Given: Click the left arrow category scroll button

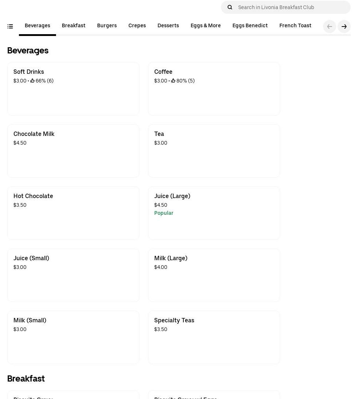Looking at the screenshot, I should click(329, 27).
